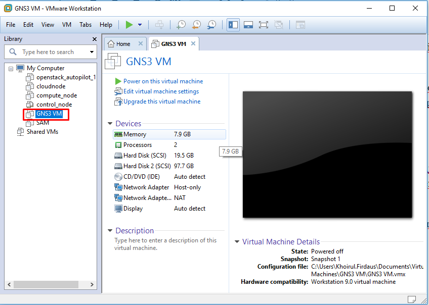This screenshot has width=429, height=305.
Task: Click the Snapshot 1 value text
Action: point(326,259)
